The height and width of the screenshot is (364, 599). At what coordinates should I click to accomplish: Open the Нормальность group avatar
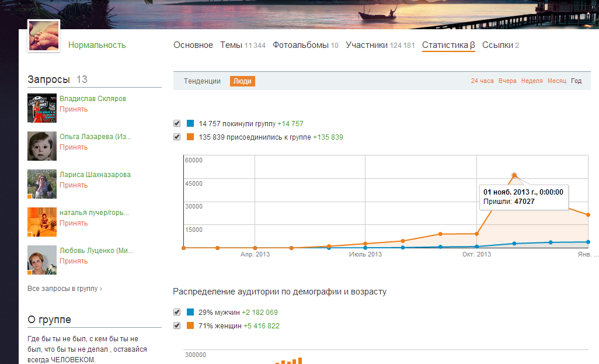click(x=44, y=36)
